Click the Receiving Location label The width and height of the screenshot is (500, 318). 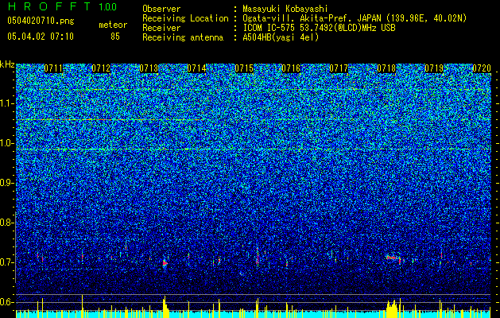[x=185, y=18]
